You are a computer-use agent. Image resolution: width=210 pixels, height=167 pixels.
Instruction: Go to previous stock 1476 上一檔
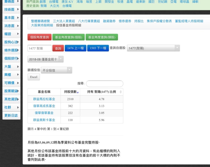75,48
